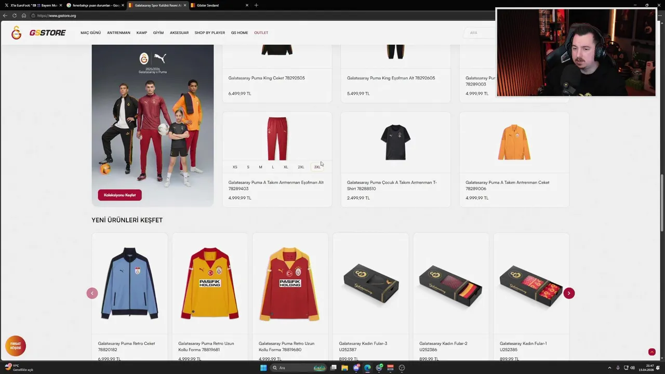Open Kadın Fular-1 box image
This screenshot has width=665, height=374.
531,286
